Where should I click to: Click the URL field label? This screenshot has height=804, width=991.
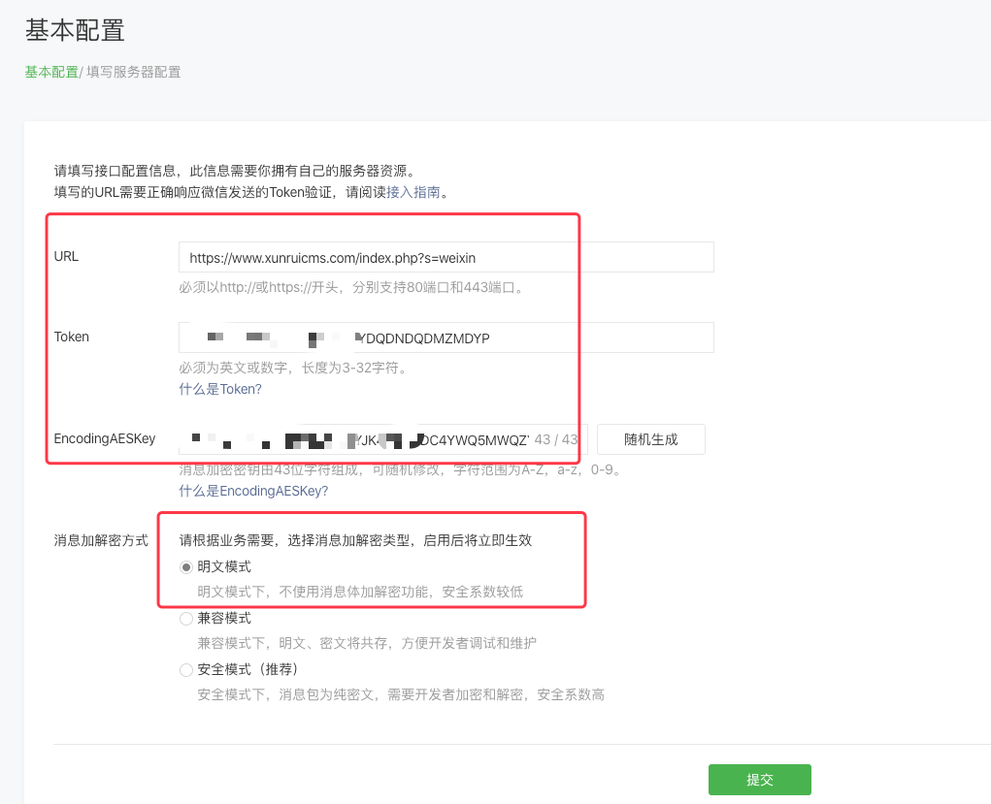(66, 256)
